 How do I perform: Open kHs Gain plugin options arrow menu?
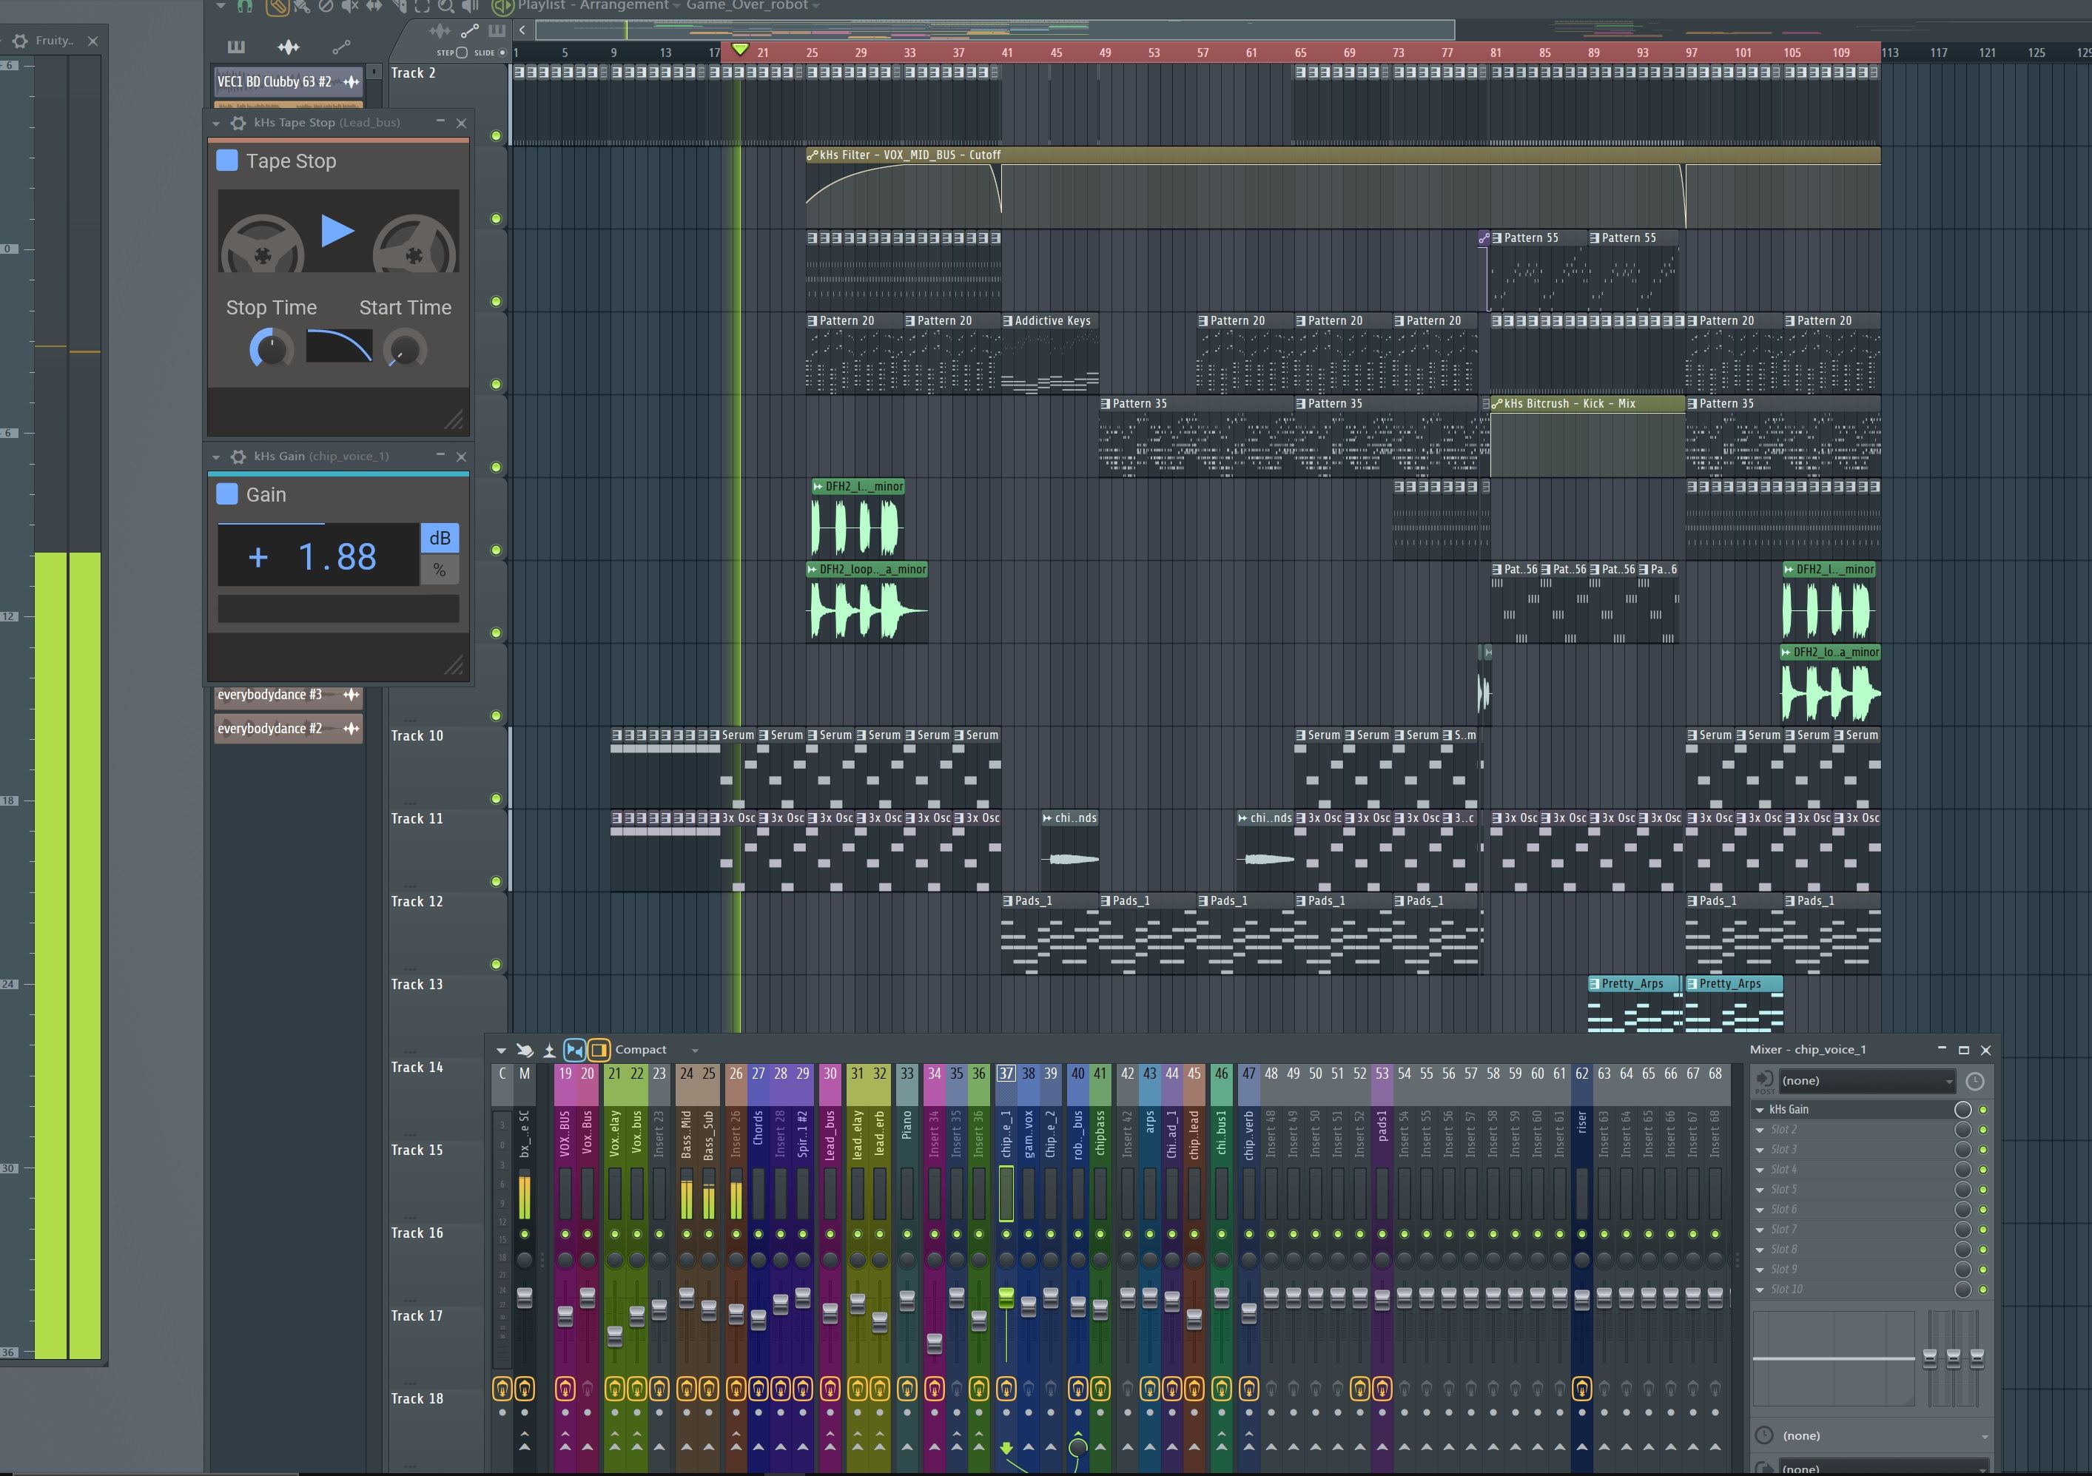216,456
